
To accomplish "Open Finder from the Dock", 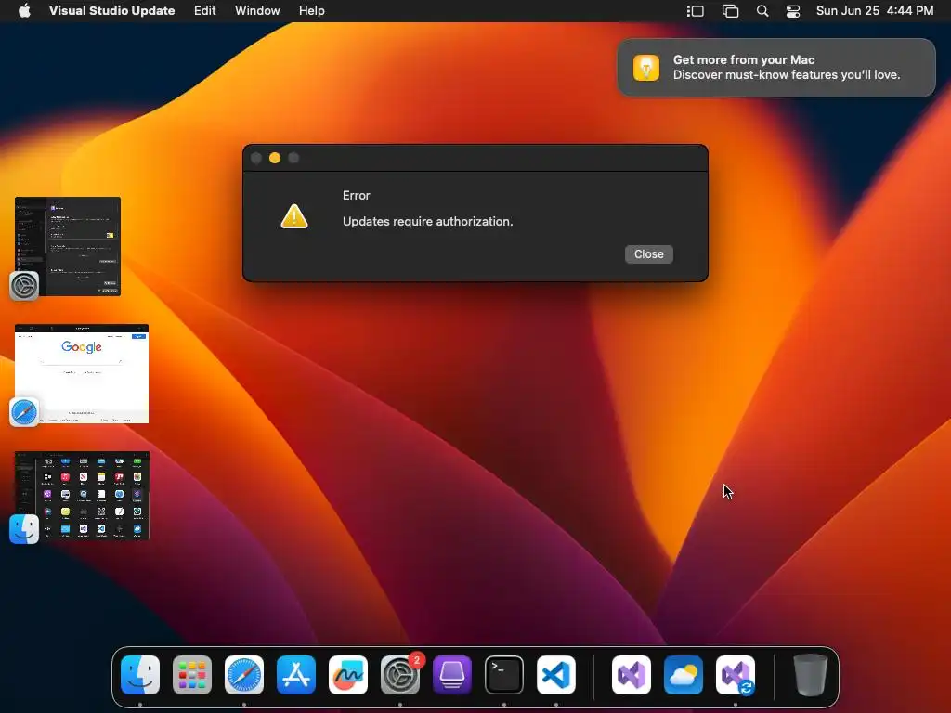I will (140, 675).
